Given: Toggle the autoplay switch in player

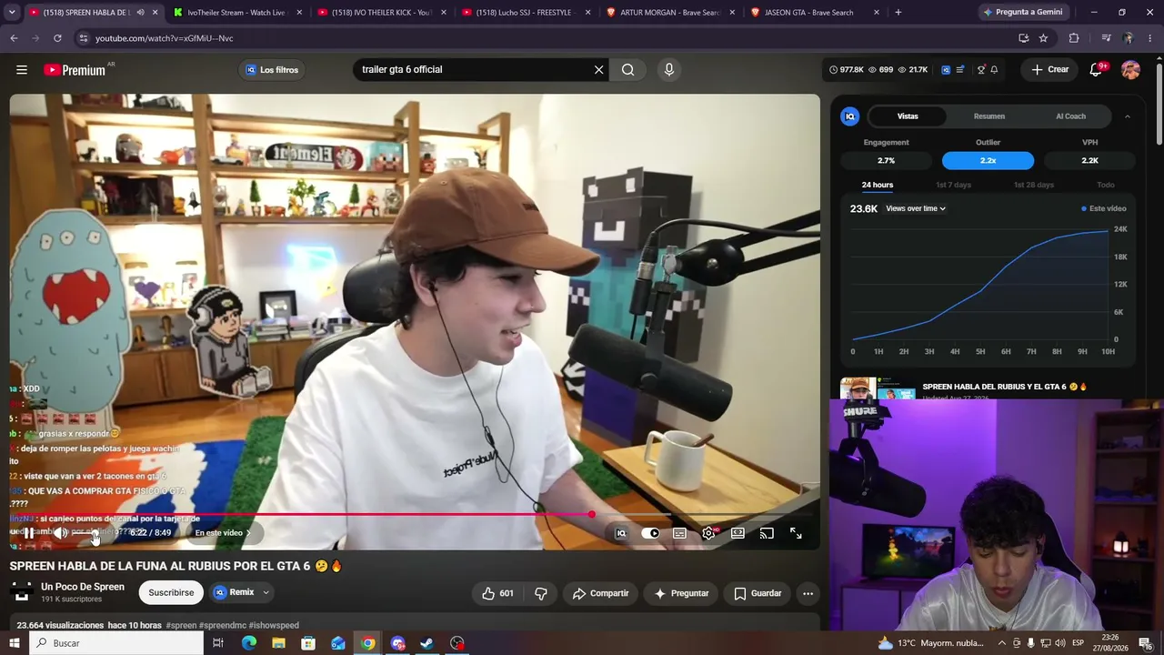Looking at the screenshot, I should pos(650,533).
